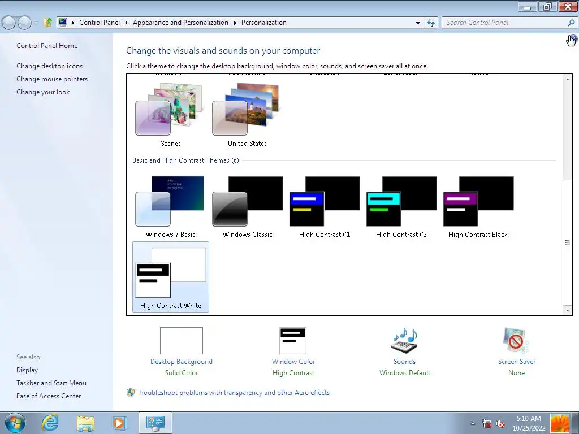Click Appearance and Personalization breadcrumb
Image resolution: width=579 pixels, height=434 pixels.
[180, 23]
